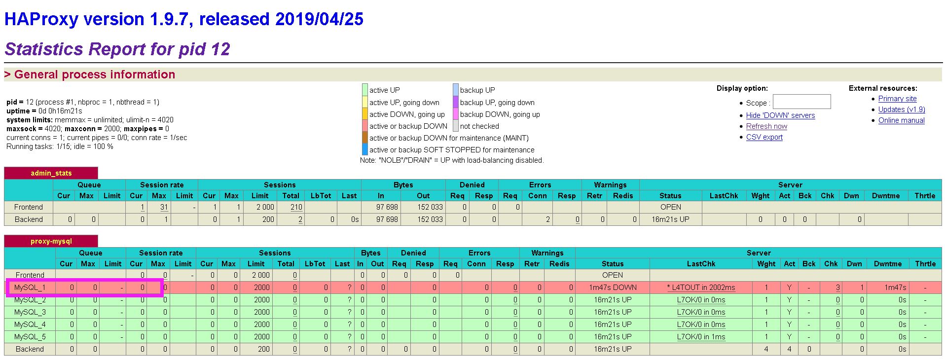945x361 pixels.
Task: Select the proxy-mysql proxy title tab
Action: click(51, 241)
